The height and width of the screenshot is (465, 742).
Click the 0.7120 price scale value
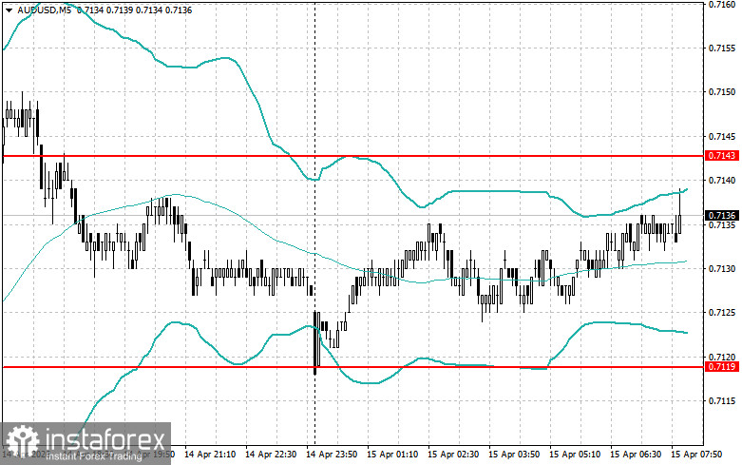coord(722,357)
